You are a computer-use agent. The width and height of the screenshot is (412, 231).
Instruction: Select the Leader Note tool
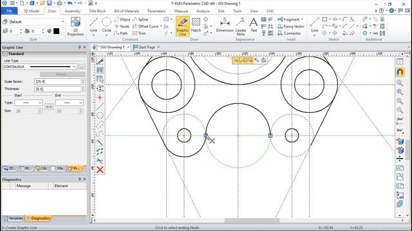(x=240, y=26)
